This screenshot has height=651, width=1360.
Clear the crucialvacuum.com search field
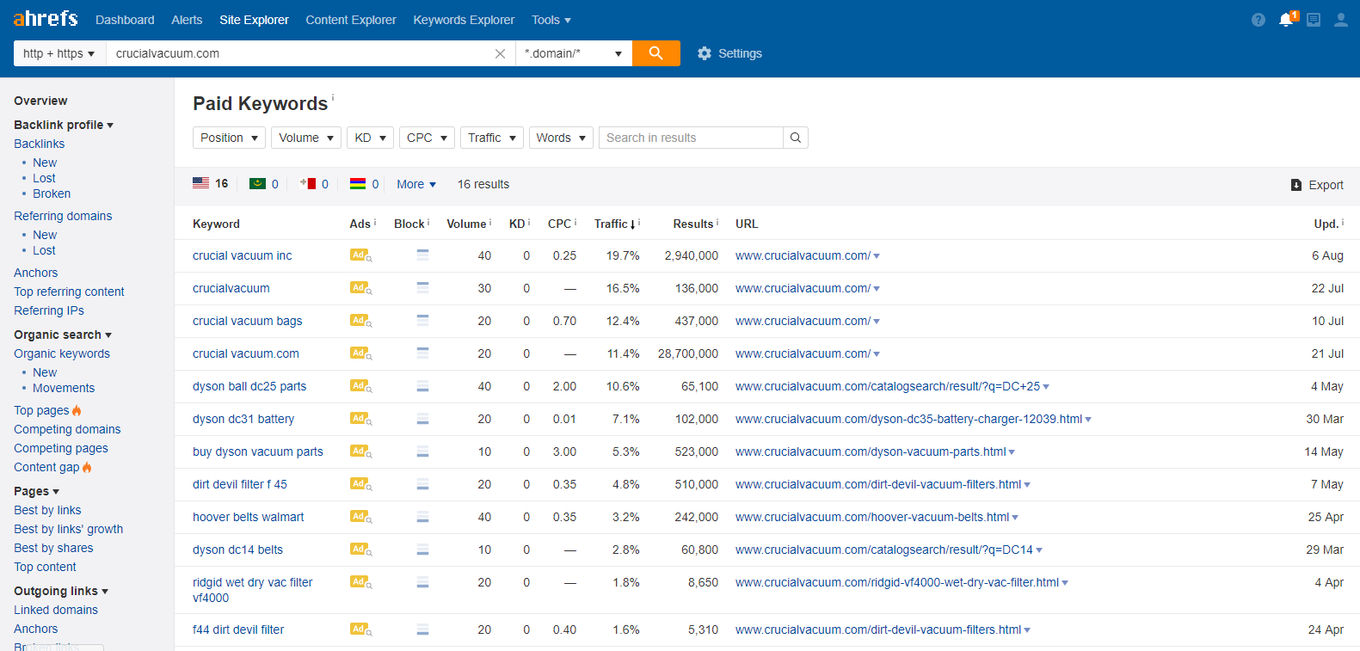(x=500, y=53)
